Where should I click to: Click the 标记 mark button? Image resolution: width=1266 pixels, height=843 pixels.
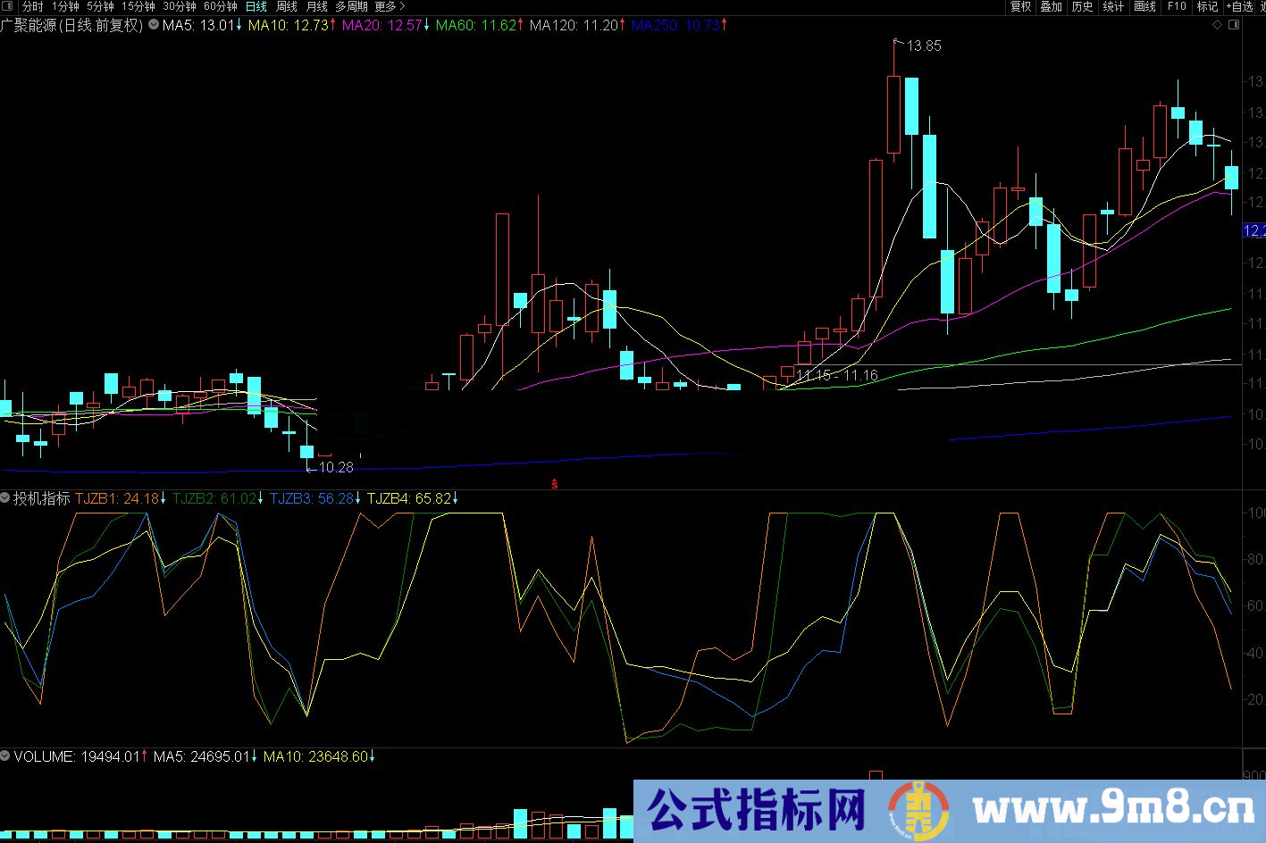pyautogui.click(x=1207, y=6)
